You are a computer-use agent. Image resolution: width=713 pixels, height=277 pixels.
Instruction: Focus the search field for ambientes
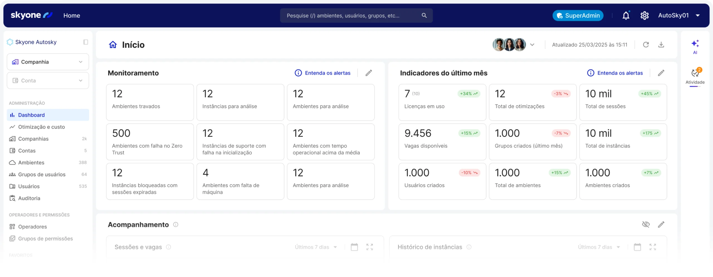click(x=351, y=16)
